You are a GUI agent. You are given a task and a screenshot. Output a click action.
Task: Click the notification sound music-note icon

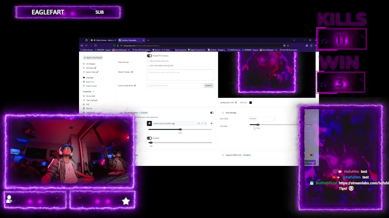click(x=149, y=124)
